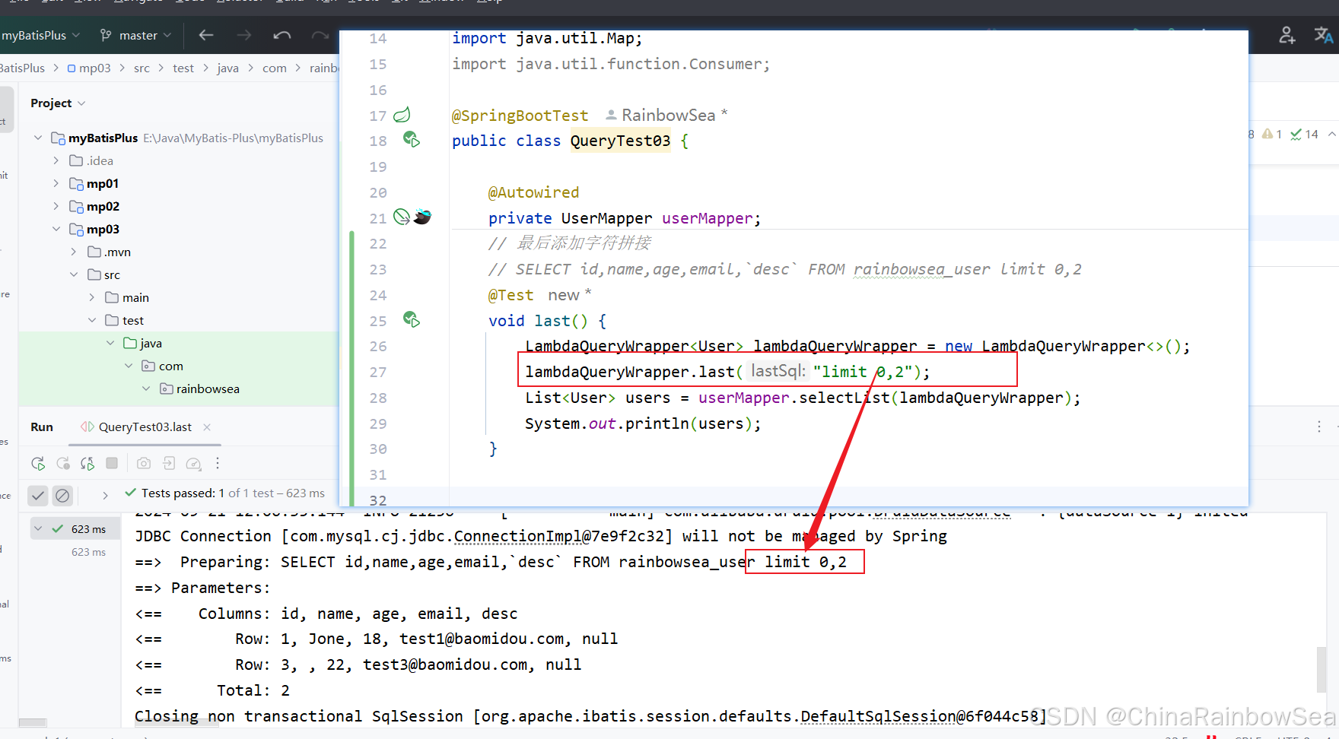Image resolution: width=1339 pixels, height=739 pixels.
Task: Run QueryTest03 class gutter icon
Action: point(412,139)
